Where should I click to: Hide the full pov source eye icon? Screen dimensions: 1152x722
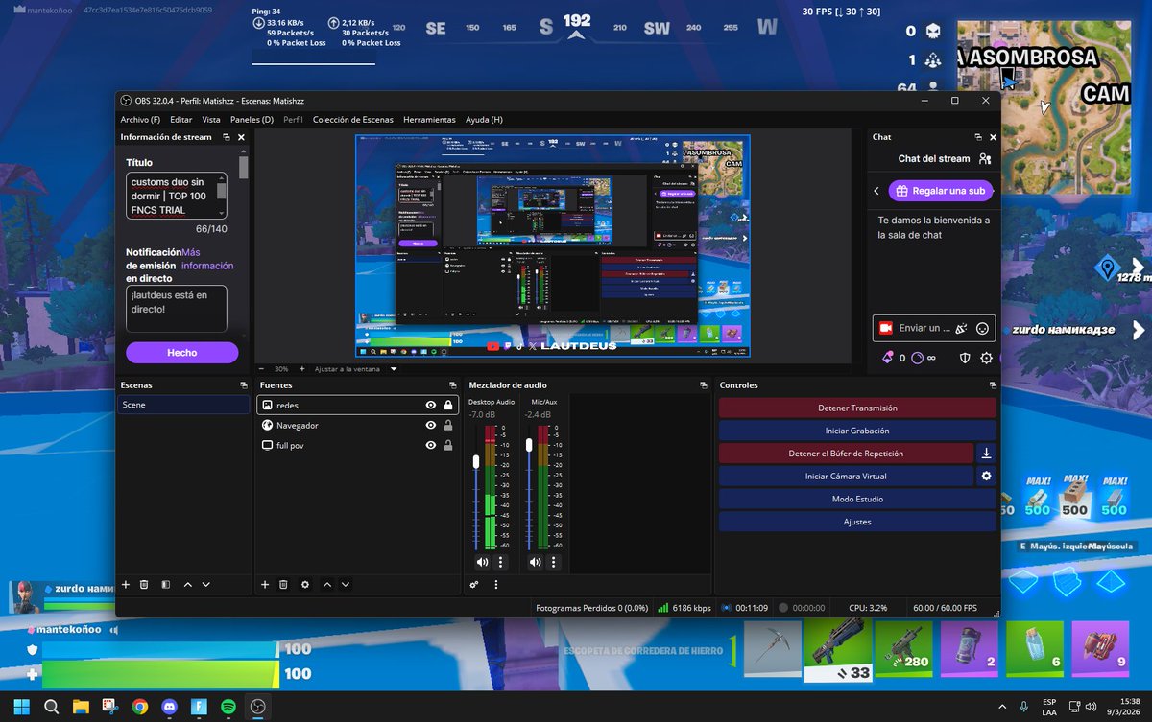coord(431,445)
